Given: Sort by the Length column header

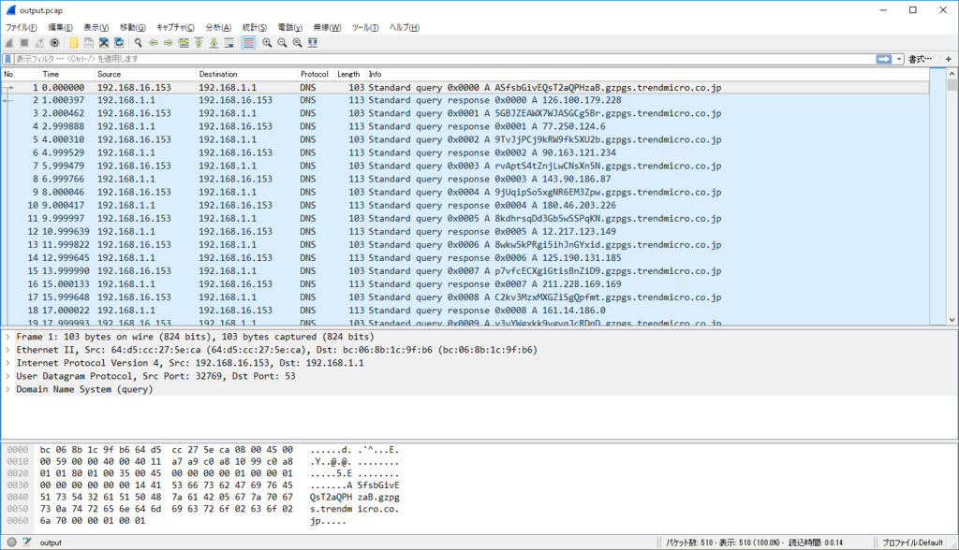Looking at the screenshot, I should [349, 74].
